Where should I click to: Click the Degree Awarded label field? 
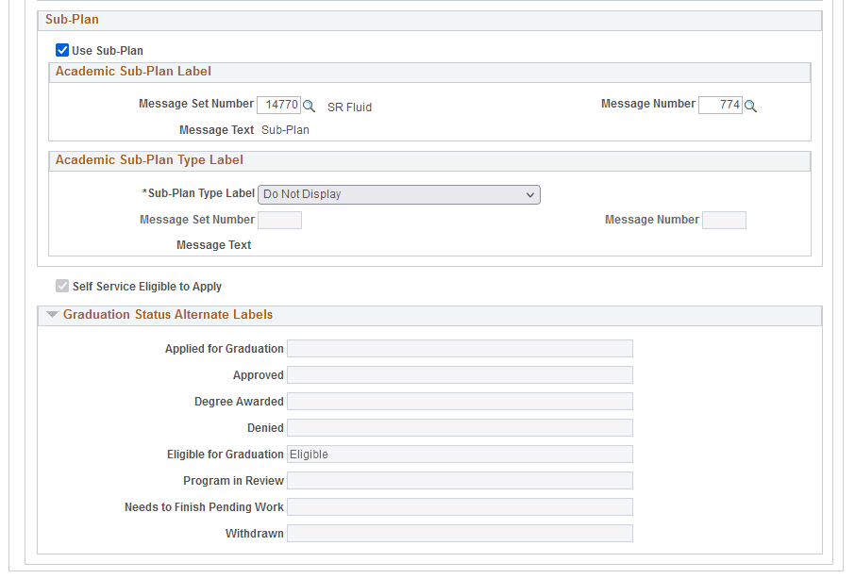point(460,402)
